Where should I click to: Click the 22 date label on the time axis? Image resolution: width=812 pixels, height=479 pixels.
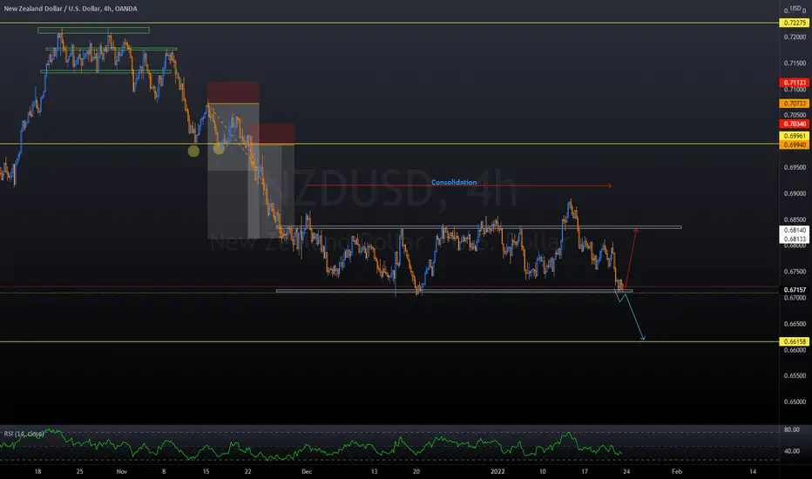[x=248, y=472]
